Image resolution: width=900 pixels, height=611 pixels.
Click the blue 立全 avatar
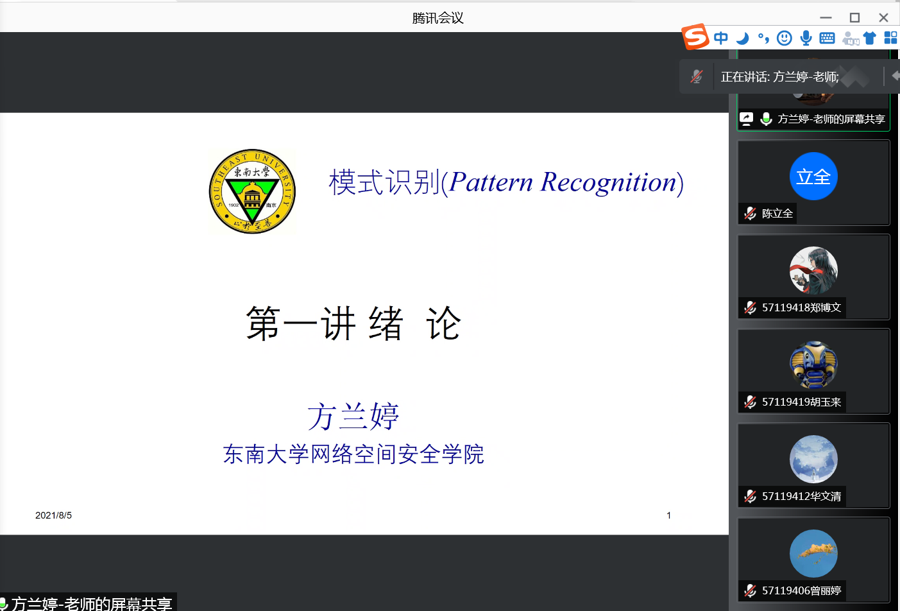point(813,176)
